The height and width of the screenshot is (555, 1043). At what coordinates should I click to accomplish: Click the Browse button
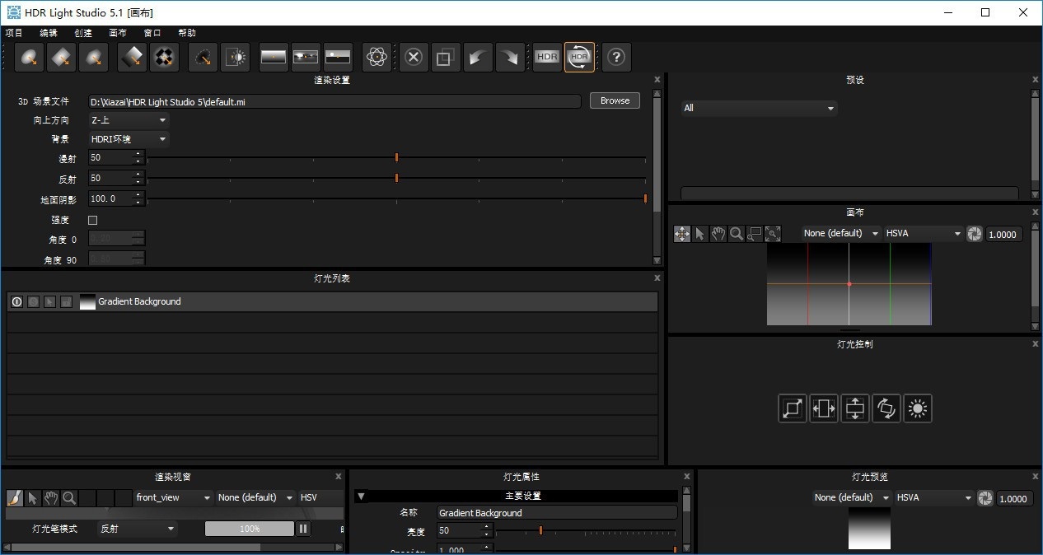coord(615,100)
